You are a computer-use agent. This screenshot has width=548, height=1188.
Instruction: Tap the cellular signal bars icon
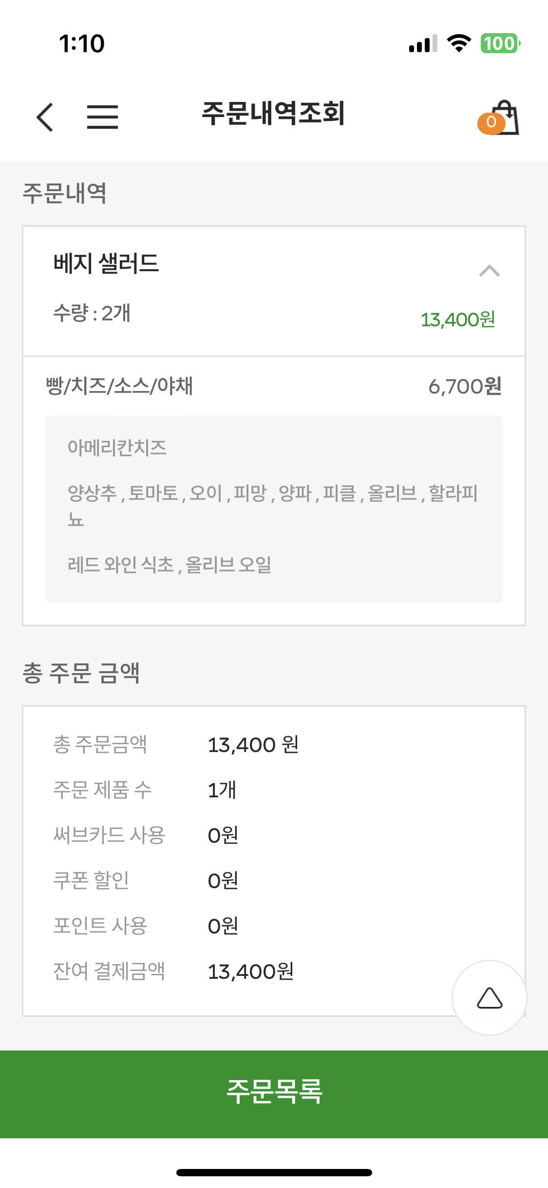(x=423, y=43)
